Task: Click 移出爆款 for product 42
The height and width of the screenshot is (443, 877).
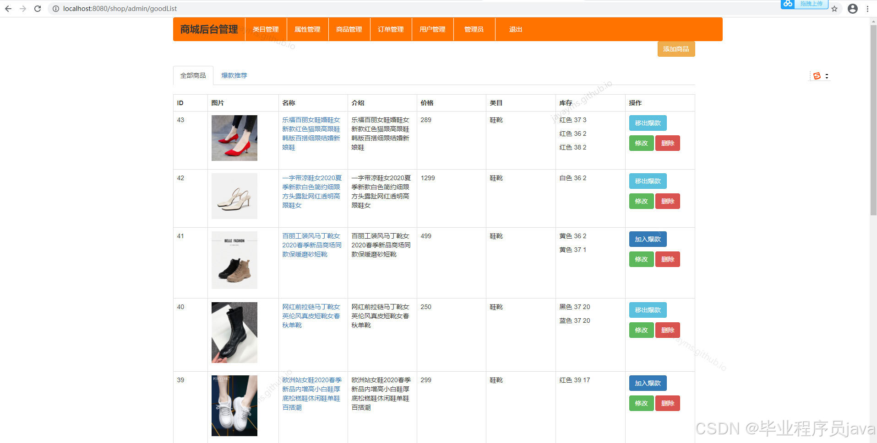Action: (648, 181)
